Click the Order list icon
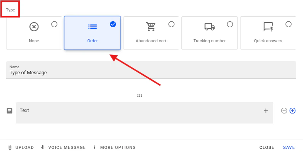Image resolution: width=303 pixels, height=155 pixels. pyautogui.click(x=93, y=27)
